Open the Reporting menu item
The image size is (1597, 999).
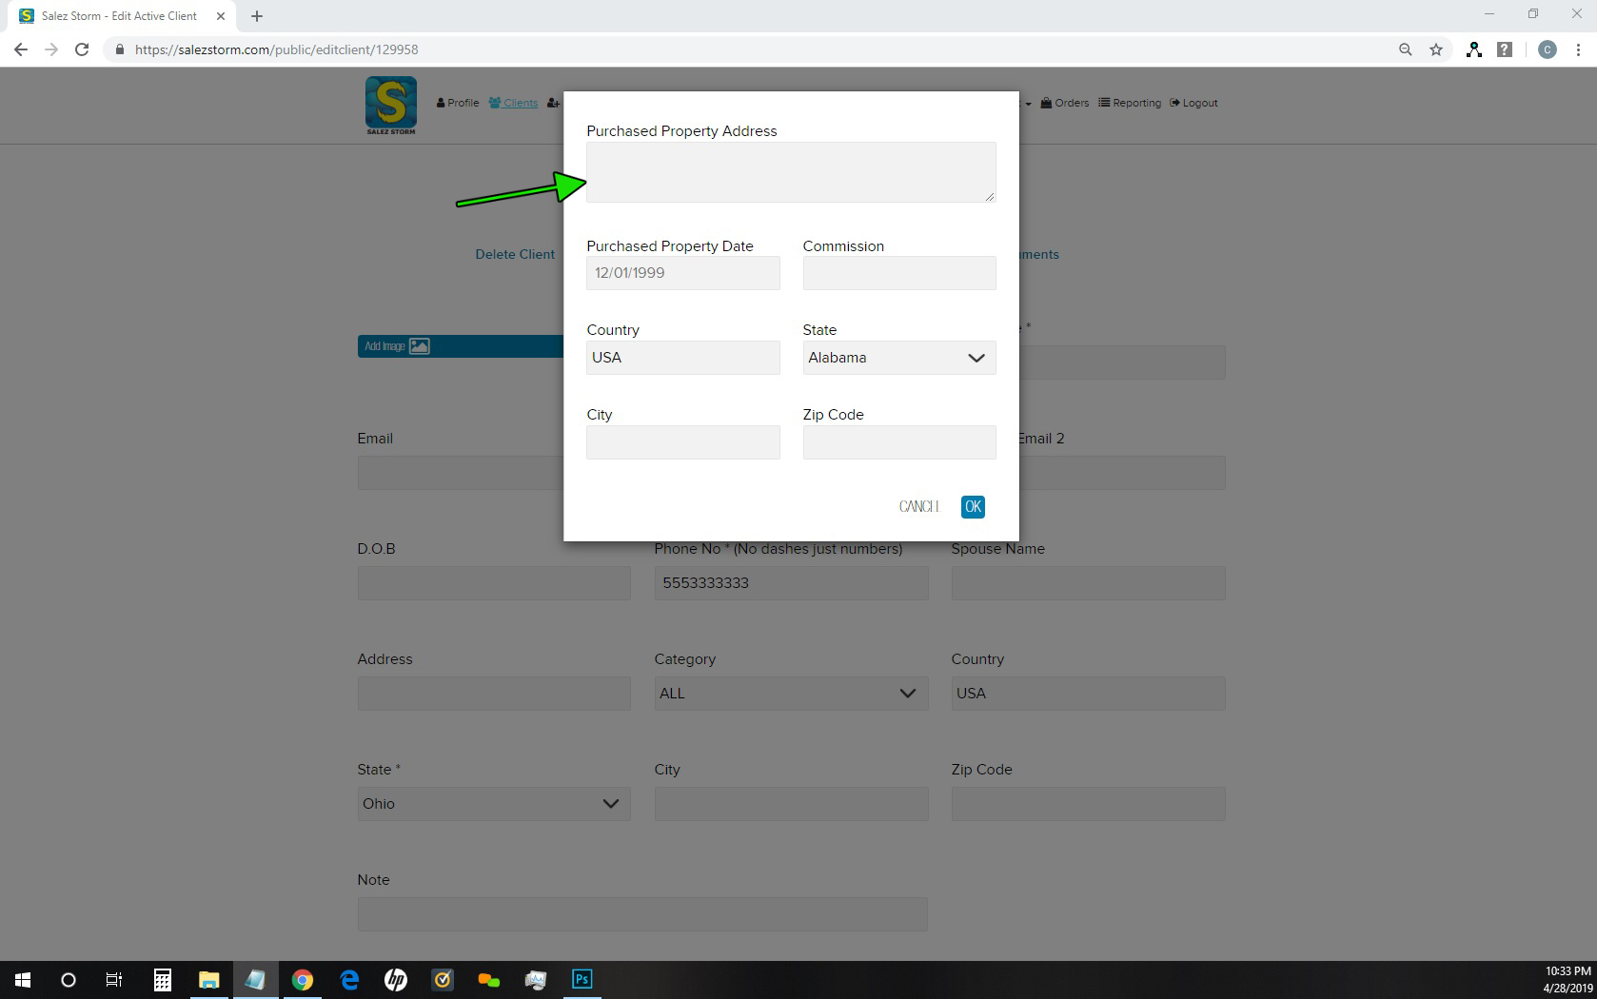coord(1130,103)
